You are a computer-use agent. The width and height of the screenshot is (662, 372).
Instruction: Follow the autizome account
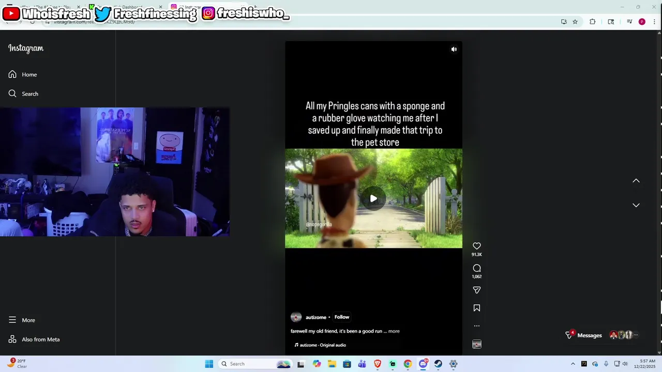click(342, 317)
